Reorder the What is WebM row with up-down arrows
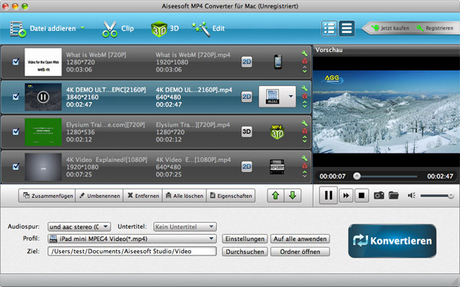The width and height of the screenshot is (460, 287). pyautogui.click(x=304, y=69)
